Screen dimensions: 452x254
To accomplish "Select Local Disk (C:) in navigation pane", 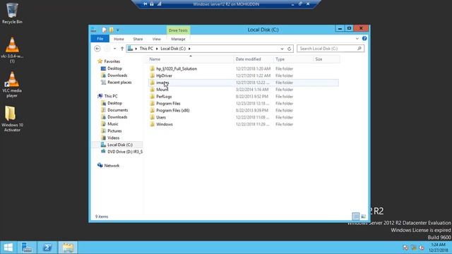I will pyautogui.click(x=120, y=145).
